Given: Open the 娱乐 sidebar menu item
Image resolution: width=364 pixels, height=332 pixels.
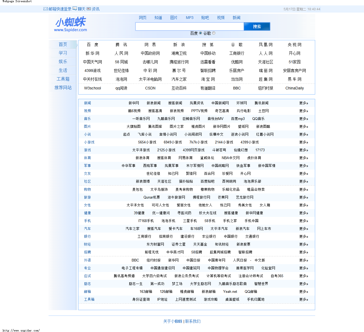Looking at the screenshot, I should (63, 62).
